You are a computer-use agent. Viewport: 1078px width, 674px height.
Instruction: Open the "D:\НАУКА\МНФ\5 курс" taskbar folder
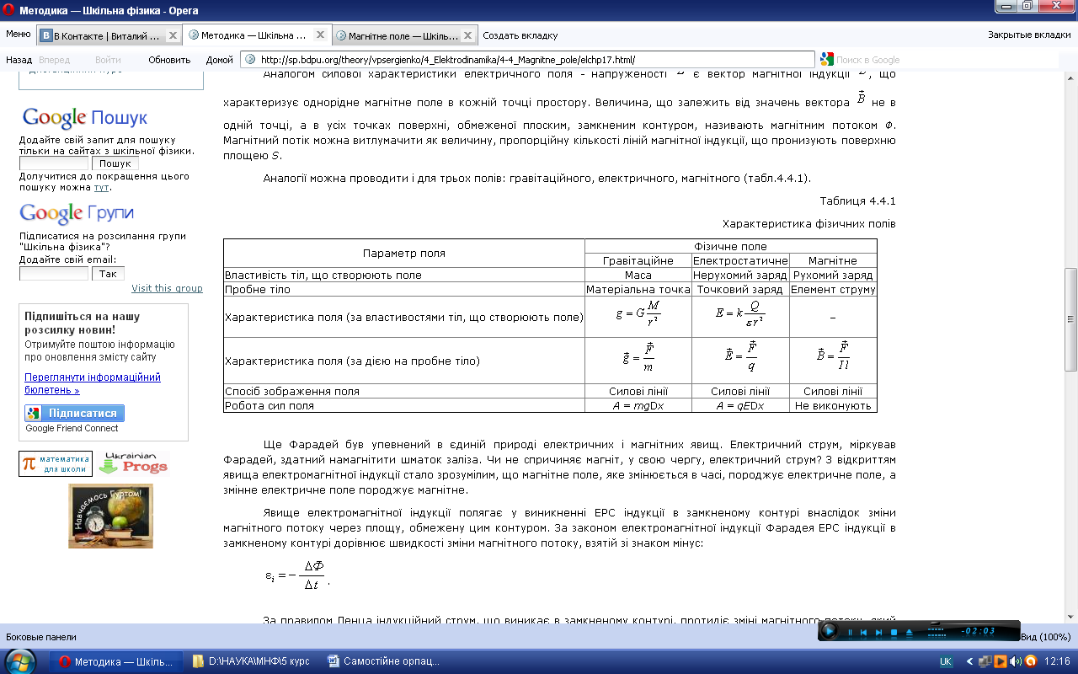point(251,661)
